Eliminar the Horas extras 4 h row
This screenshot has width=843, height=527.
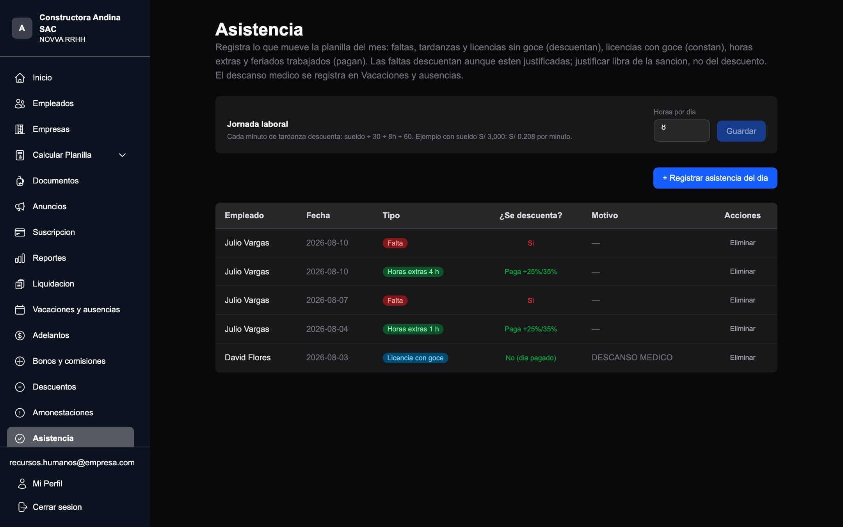coord(742,271)
